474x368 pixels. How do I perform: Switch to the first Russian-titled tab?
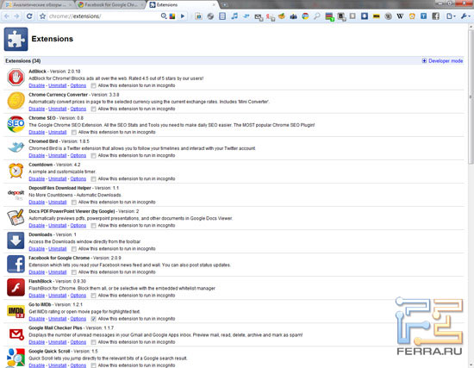pos(38,5)
